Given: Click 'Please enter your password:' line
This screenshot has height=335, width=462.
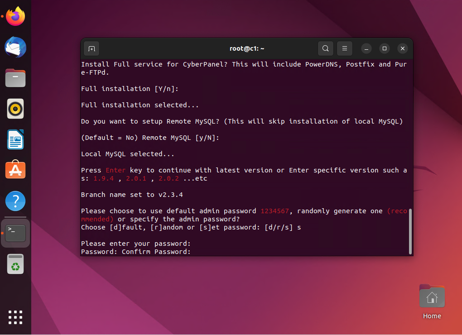Looking at the screenshot, I should pos(136,244).
